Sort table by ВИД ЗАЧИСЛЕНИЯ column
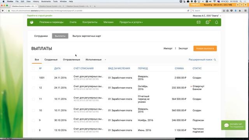The image size is (249, 140). (119, 68)
